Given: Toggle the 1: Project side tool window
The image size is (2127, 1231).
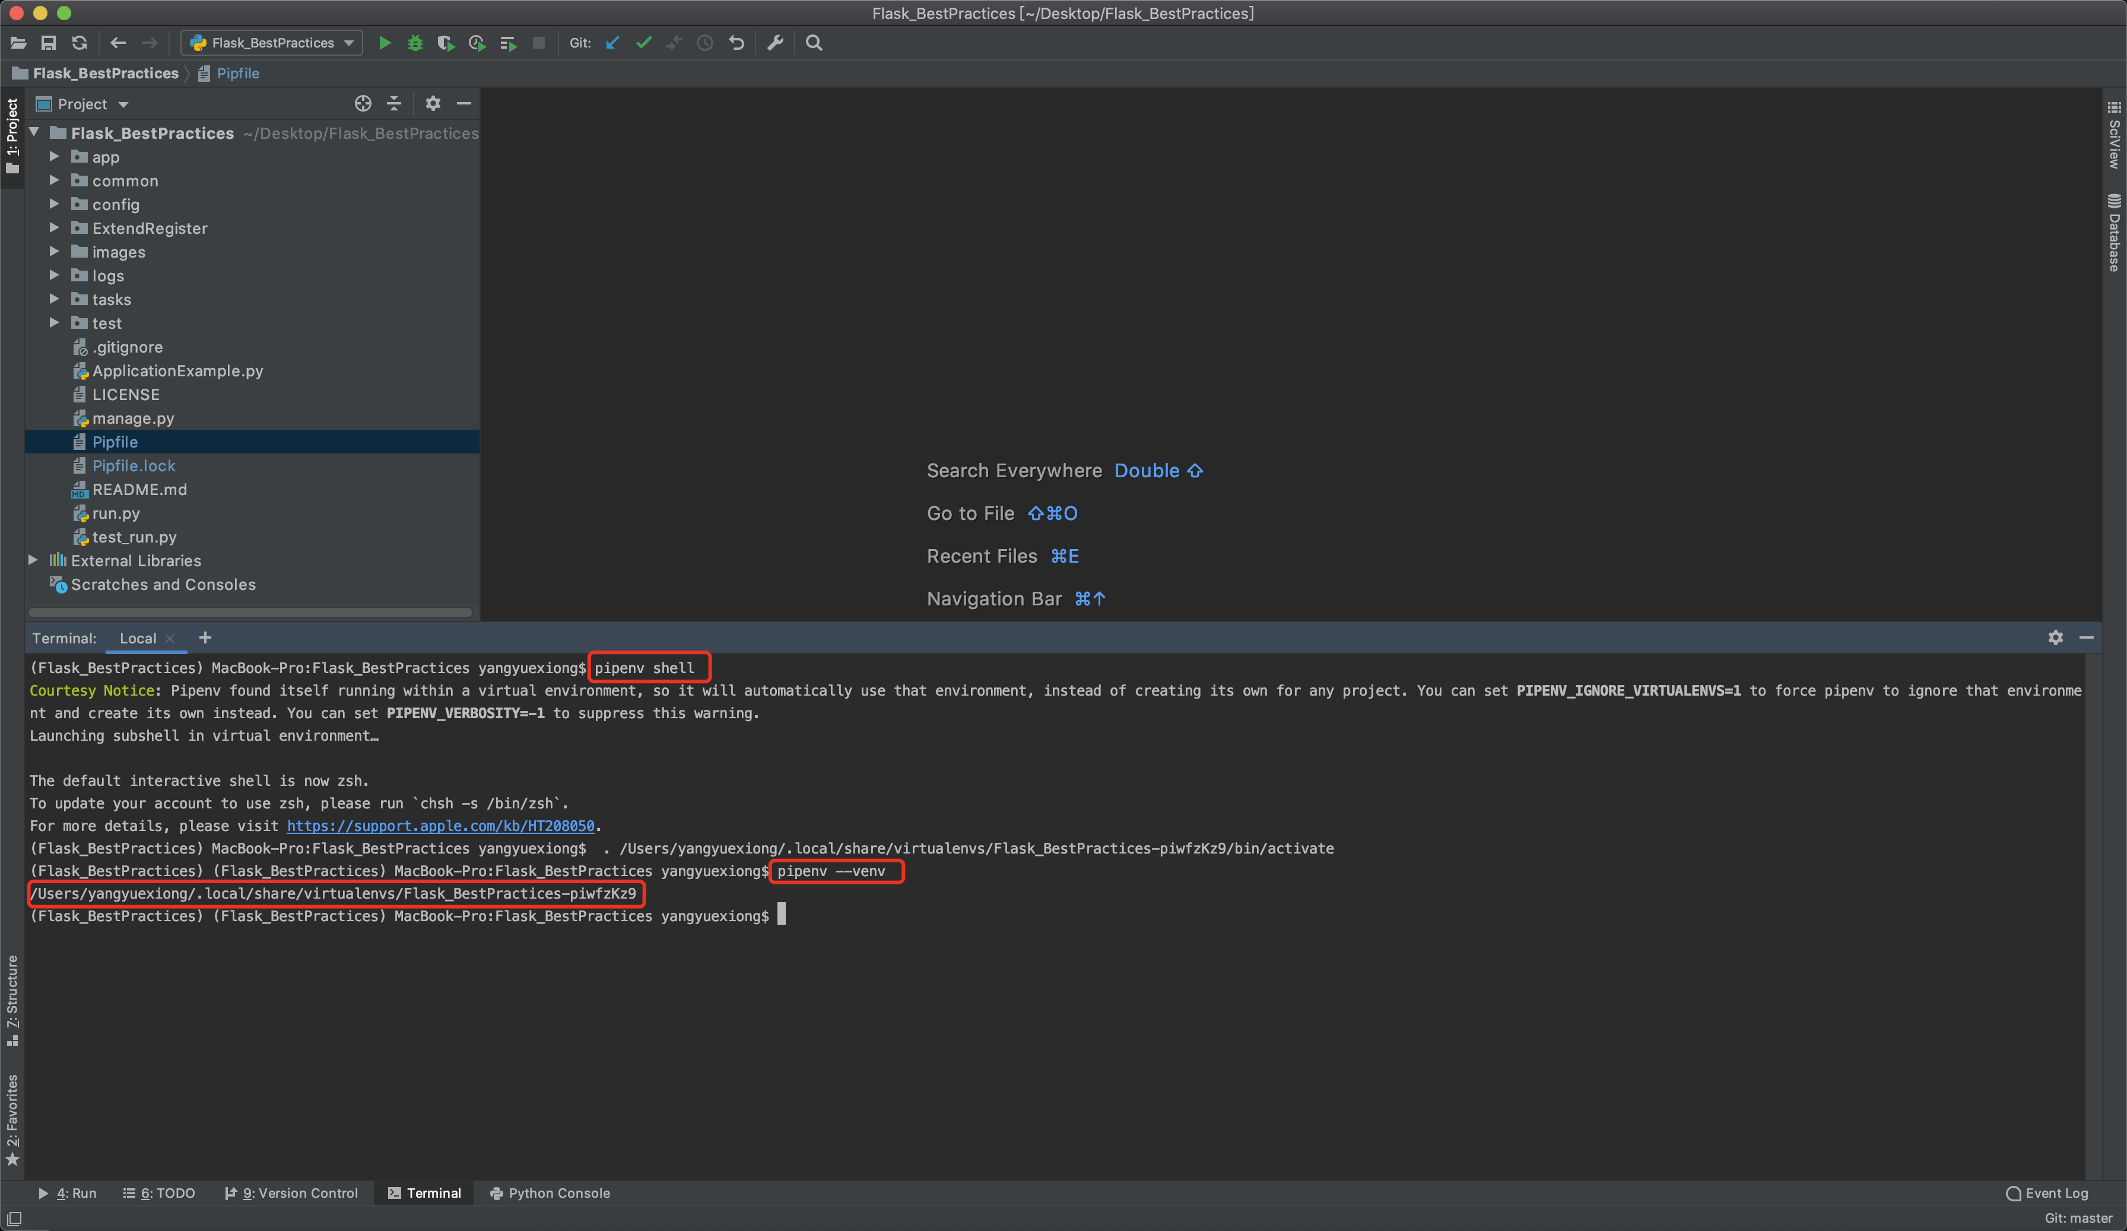Looking at the screenshot, I should [12, 135].
